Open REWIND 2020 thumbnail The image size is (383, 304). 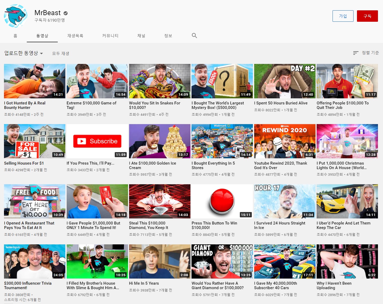pos(285,141)
